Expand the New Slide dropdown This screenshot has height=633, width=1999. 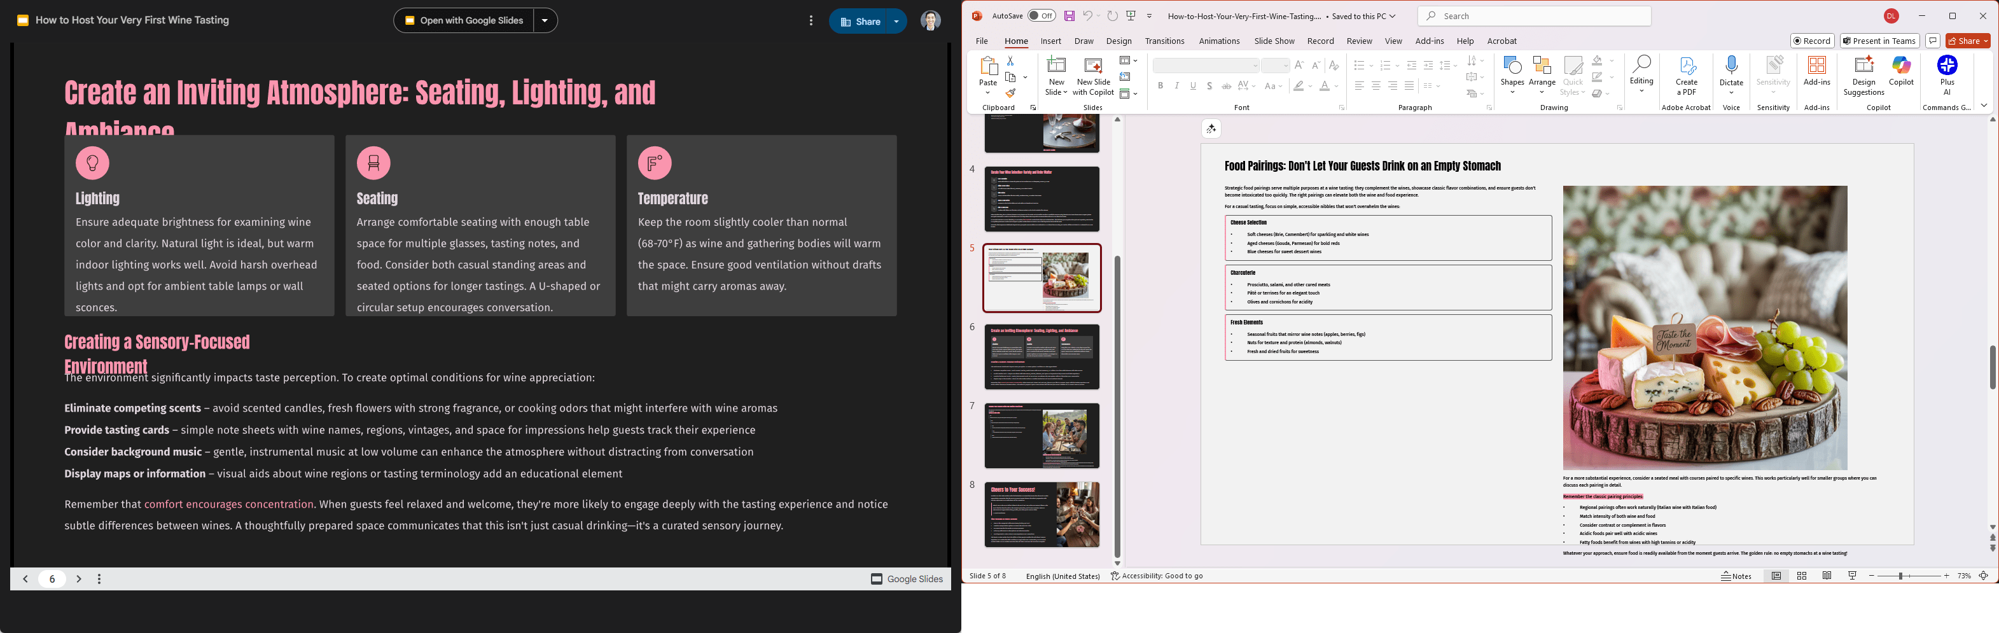(1064, 92)
